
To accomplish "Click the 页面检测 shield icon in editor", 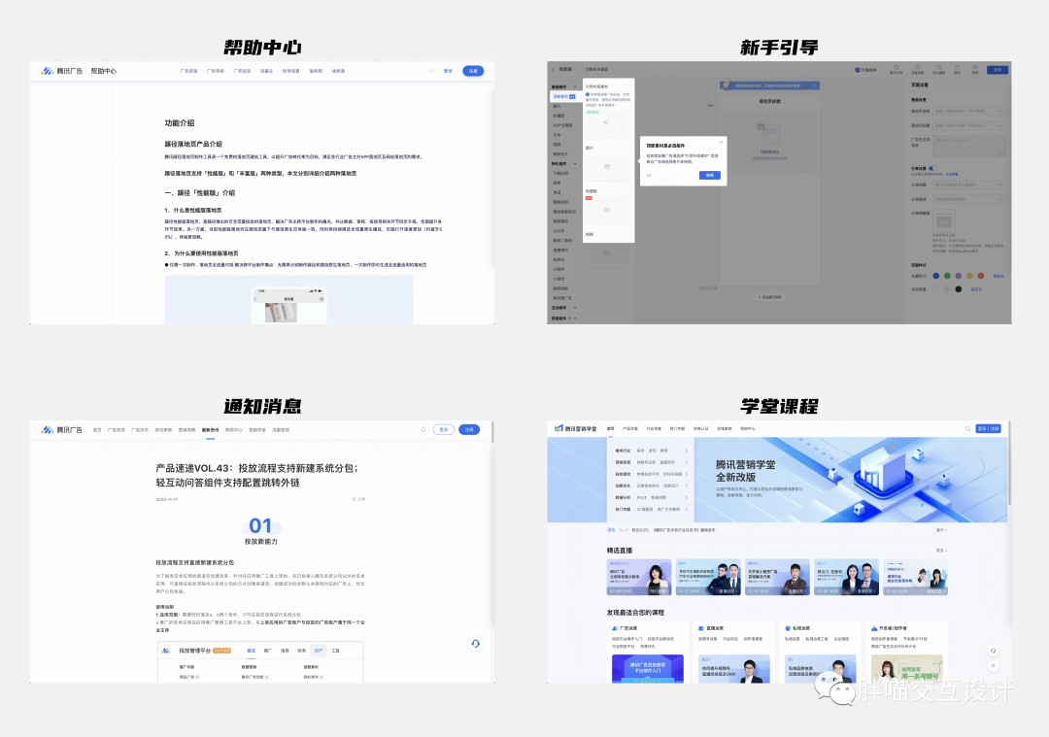I will 858,70.
